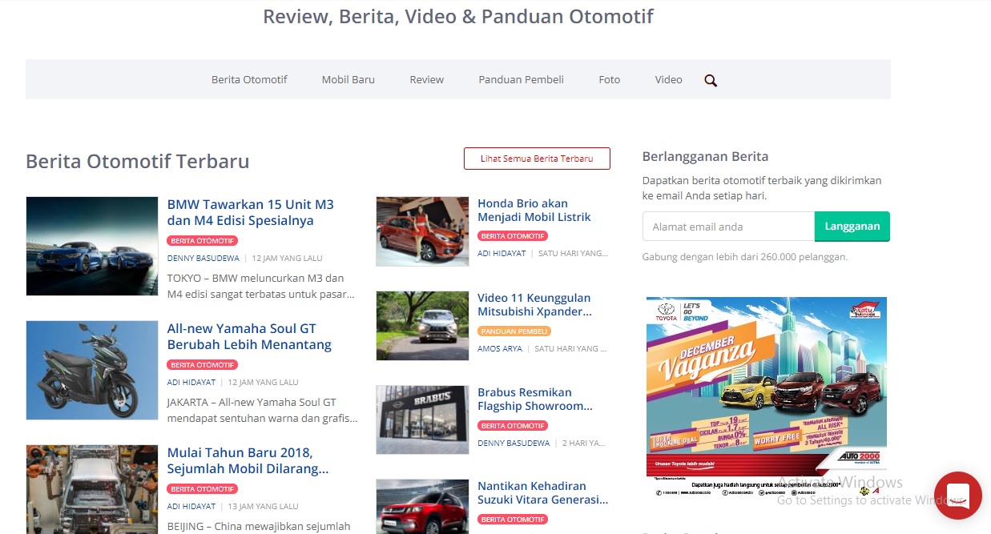Click Berita Otomotif tag under Suzuki Vitara
The image size is (991, 534).
click(x=513, y=519)
